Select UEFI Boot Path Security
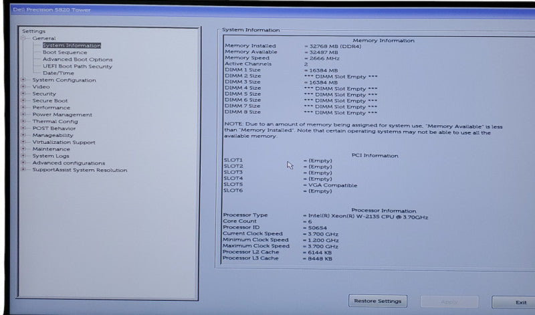Image resolution: width=535 pixels, height=315 pixels. pos(78,66)
